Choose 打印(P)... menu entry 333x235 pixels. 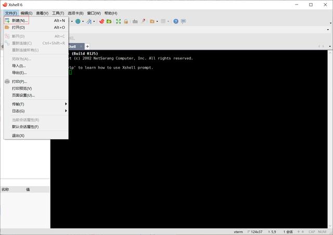(36, 82)
